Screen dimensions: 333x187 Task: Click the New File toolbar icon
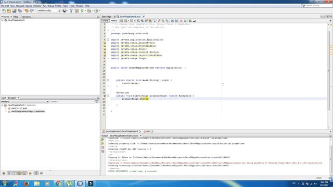pos(4,10)
